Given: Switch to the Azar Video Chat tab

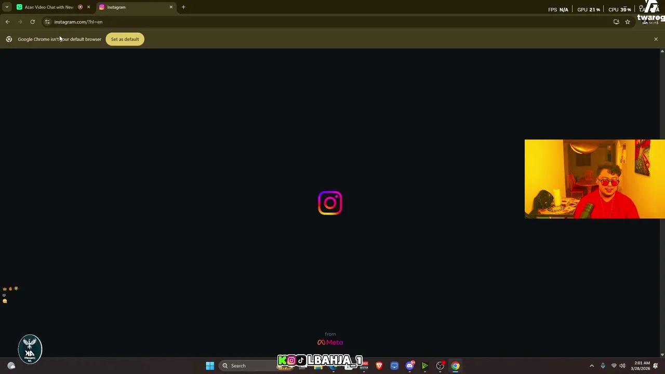Looking at the screenshot, I should 49,7.
